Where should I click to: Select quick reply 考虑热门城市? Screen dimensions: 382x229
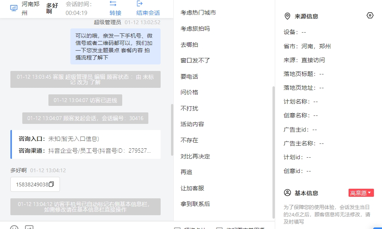click(198, 13)
